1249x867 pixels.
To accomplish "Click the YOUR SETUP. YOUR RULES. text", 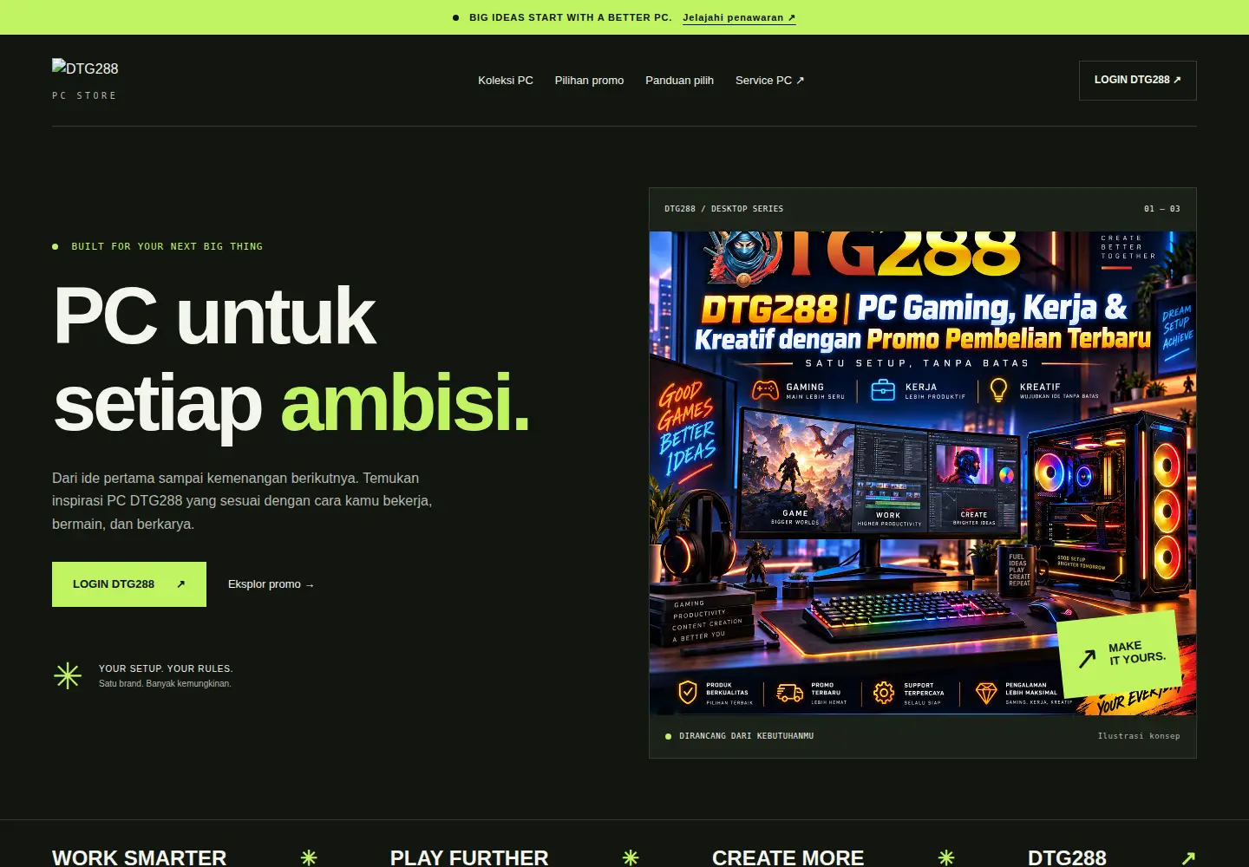I will pyautogui.click(x=166, y=668).
